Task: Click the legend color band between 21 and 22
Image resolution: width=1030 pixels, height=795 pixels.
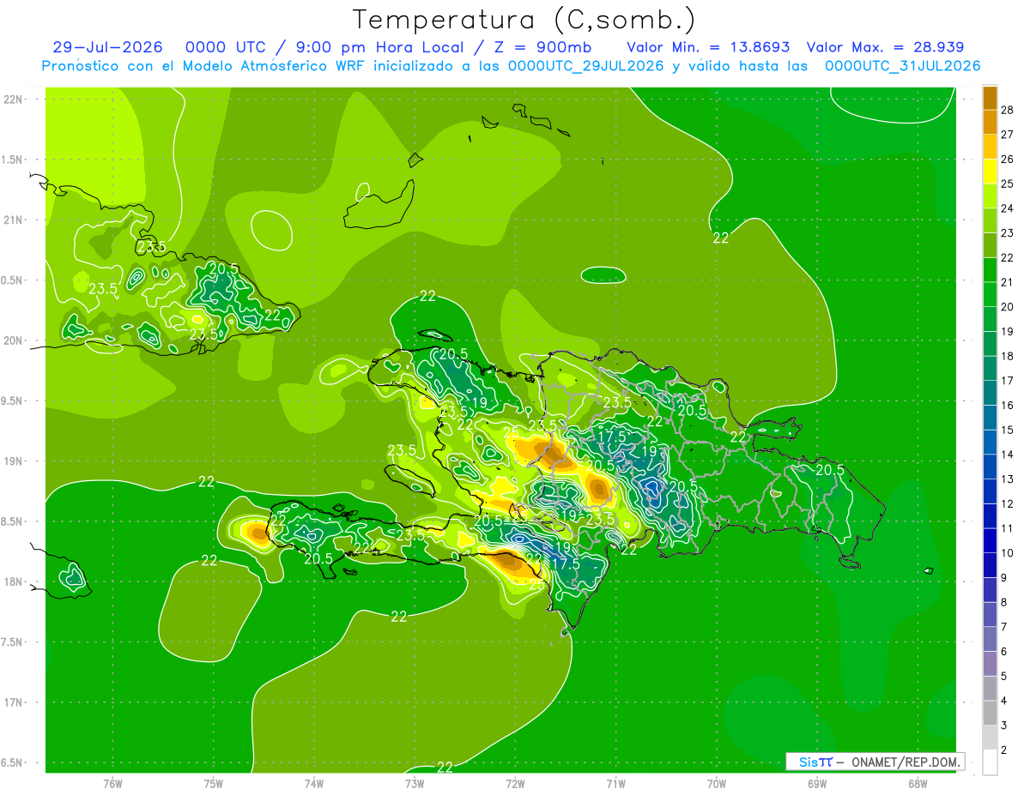Action: [990, 270]
